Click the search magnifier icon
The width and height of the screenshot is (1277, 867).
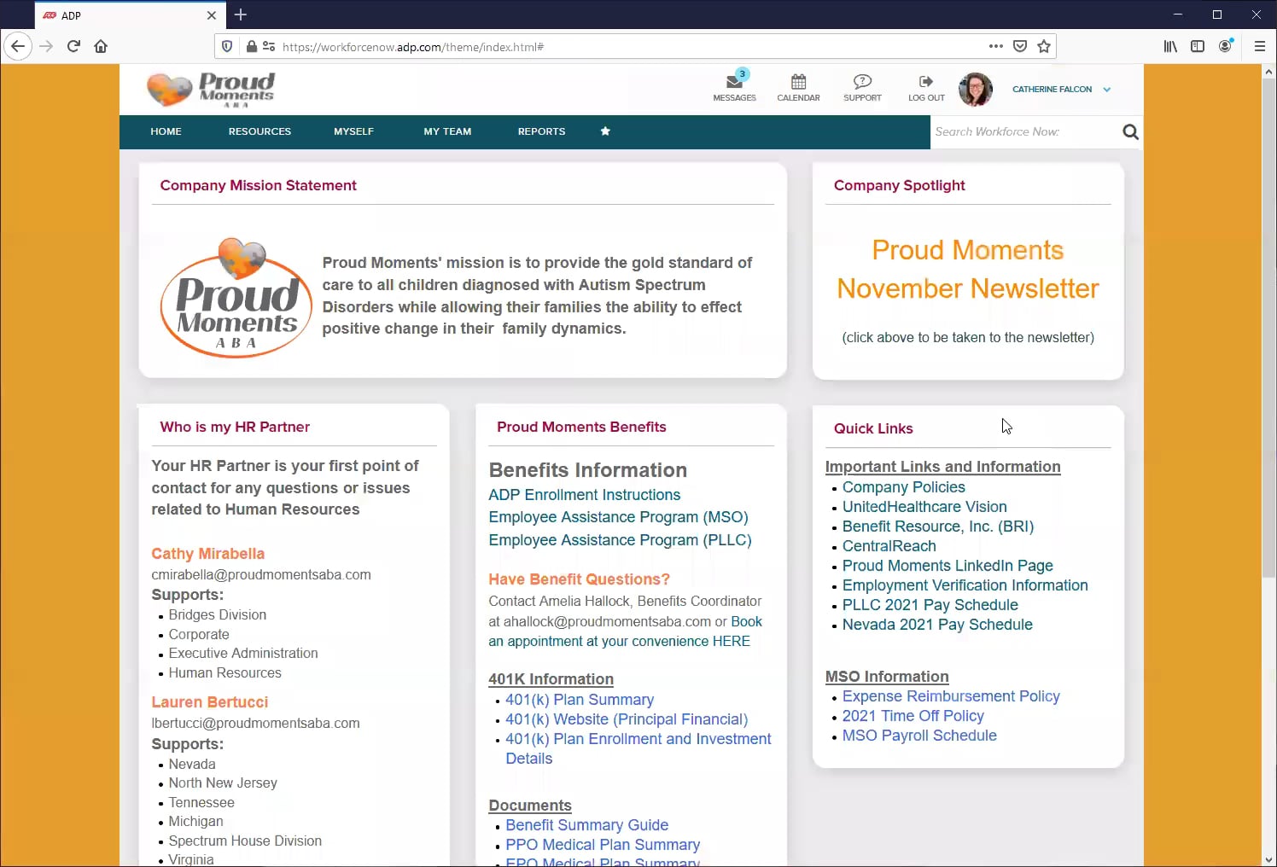[x=1130, y=131]
